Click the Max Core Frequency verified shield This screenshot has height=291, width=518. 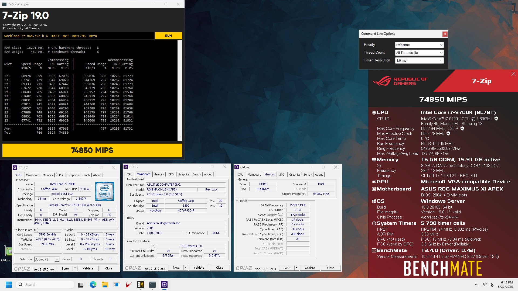tap(462, 129)
